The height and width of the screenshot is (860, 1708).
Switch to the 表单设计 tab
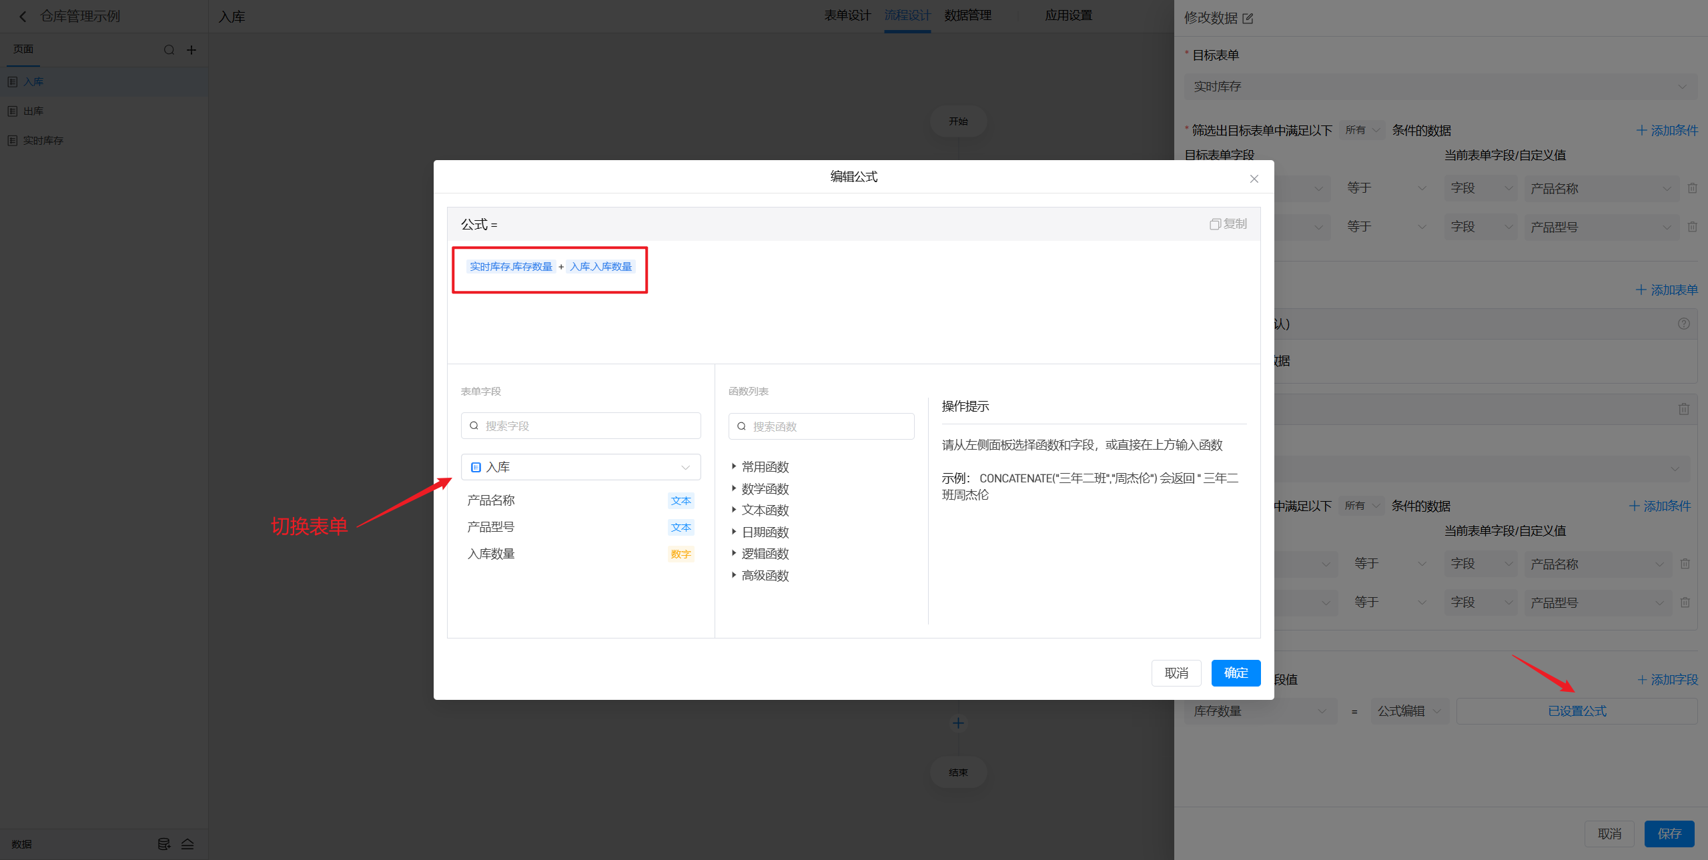click(x=847, y=15)
